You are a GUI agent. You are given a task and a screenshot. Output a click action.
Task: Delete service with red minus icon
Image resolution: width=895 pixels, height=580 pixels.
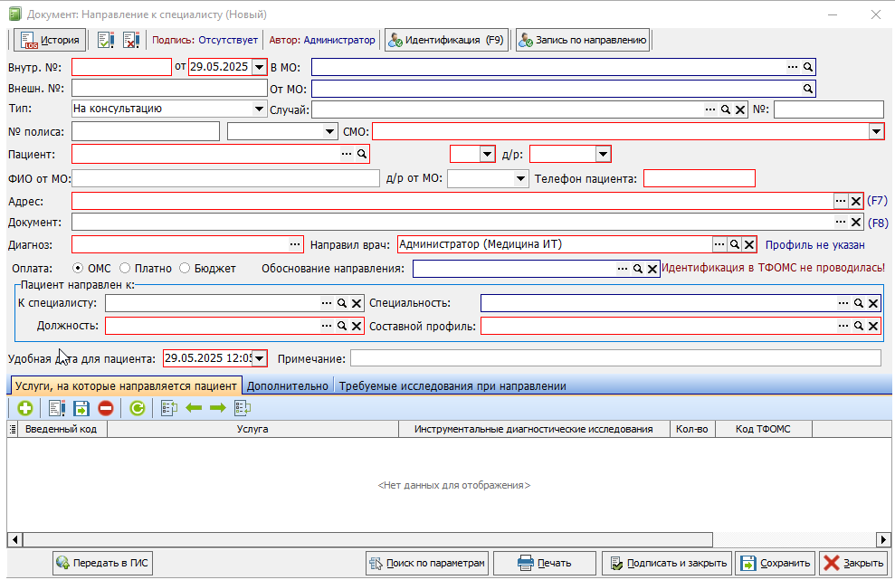[106, 408]
